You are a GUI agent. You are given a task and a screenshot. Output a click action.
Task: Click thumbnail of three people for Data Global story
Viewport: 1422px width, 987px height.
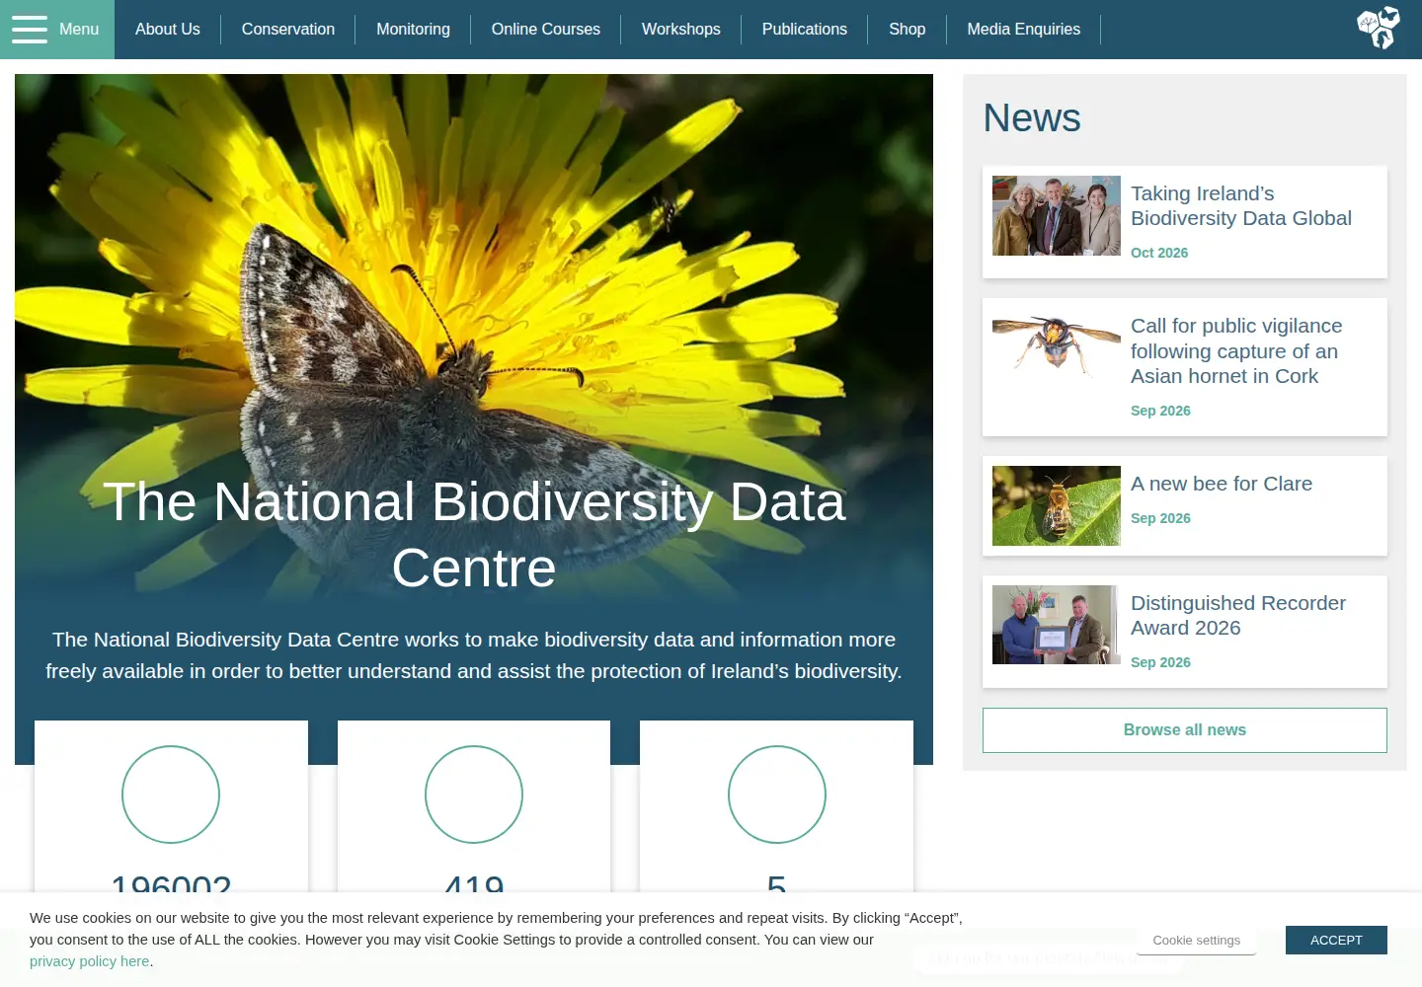(1057, 216)
